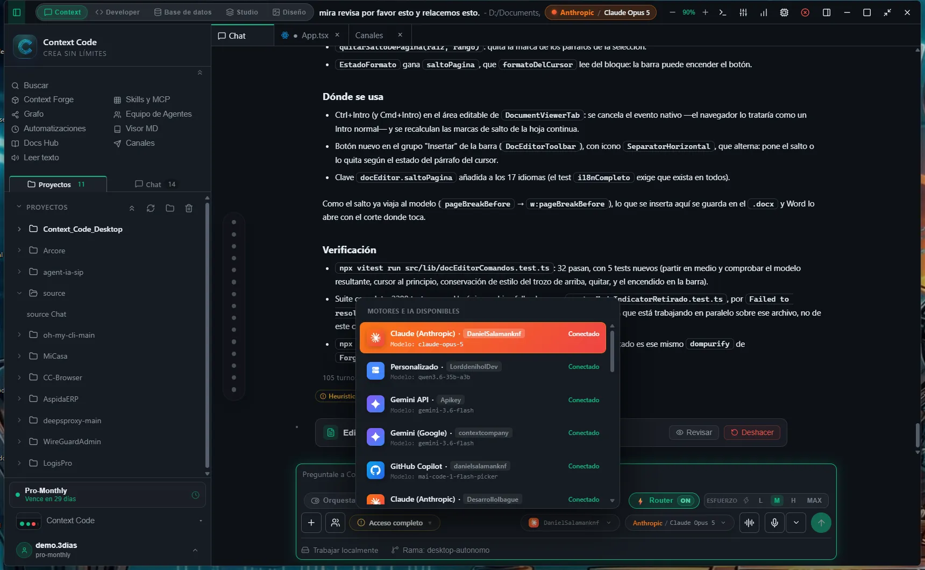Click the microphone icon
925x570 pixels.
[x=774, y=523]
